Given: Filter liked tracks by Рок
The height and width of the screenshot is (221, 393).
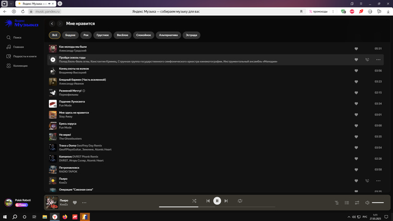Looking at the screenshot, I should tap(86, 35).
